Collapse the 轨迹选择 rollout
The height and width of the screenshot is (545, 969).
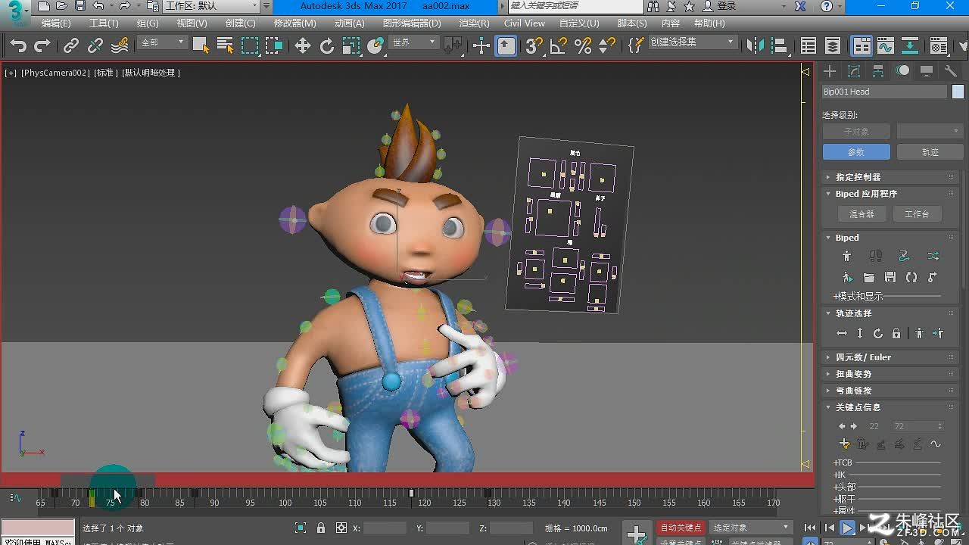[x=890, y=313]
